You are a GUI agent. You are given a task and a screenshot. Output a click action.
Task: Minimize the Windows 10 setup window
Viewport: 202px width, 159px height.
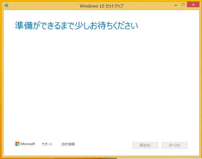(x=175, y=5)
